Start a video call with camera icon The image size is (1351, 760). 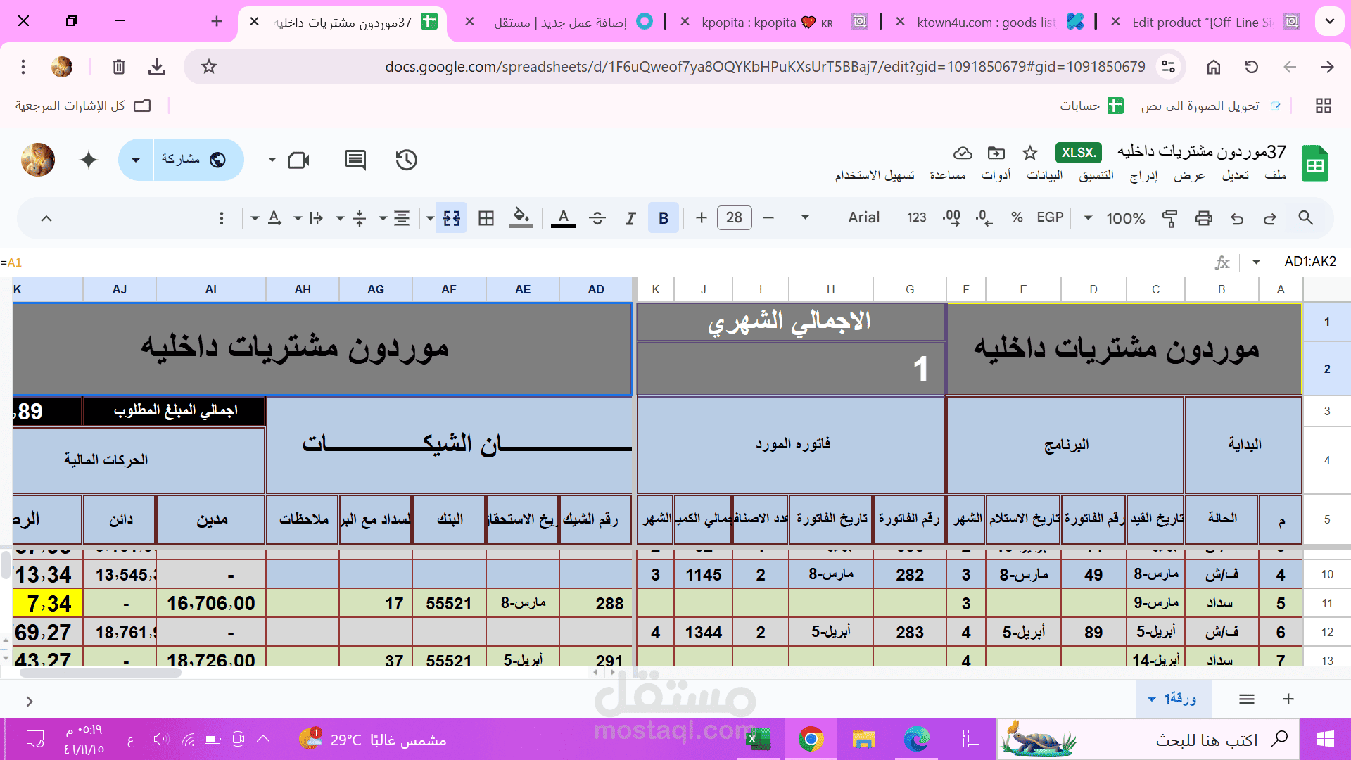pyautogui.click(x=298, y=160)
